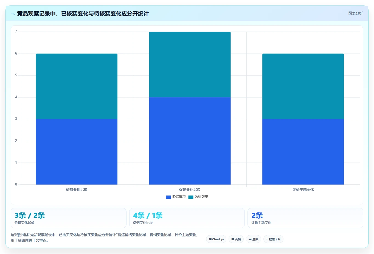374x254 pixels.
Task: Click the teal 评价主题变化 bar segment
Action: [303, 86]
